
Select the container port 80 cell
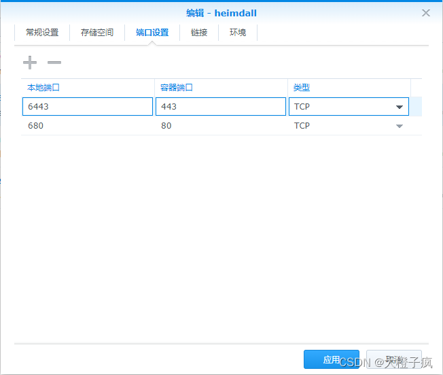[x=221, y=125]
